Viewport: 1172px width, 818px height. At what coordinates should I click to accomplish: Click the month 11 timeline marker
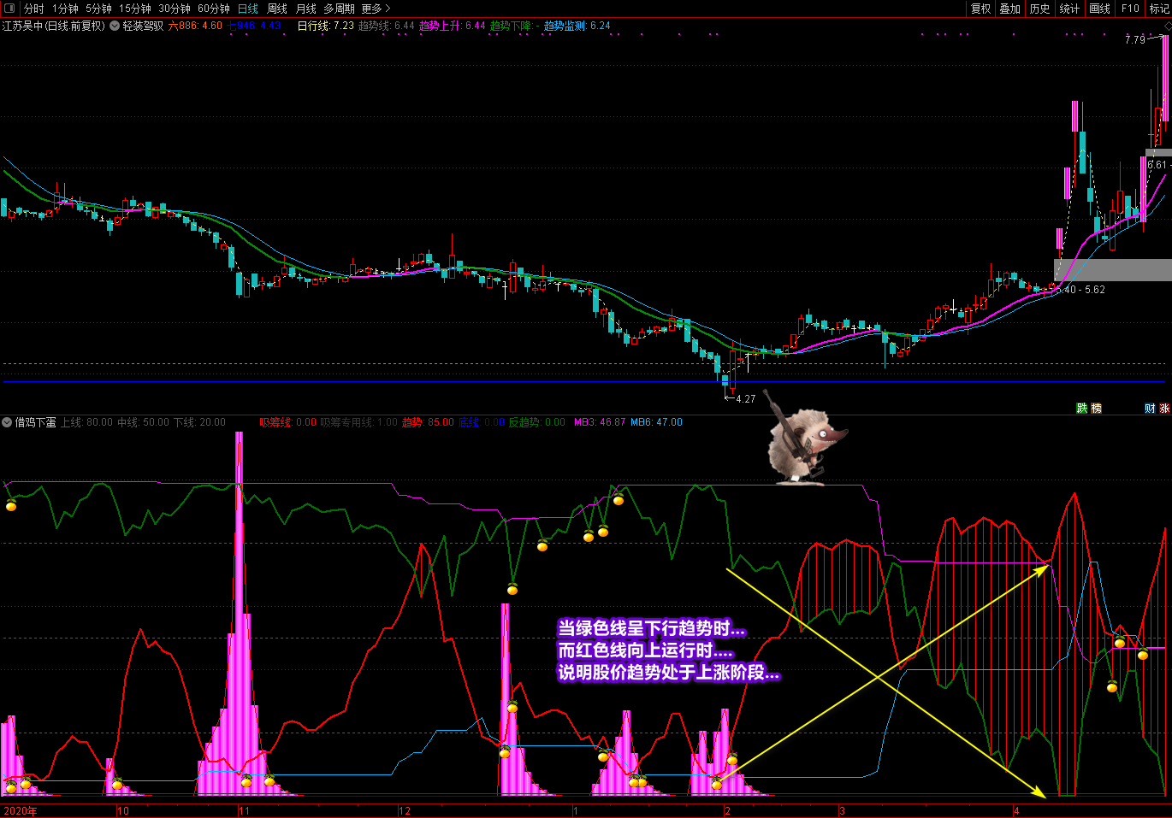[244, 811]
